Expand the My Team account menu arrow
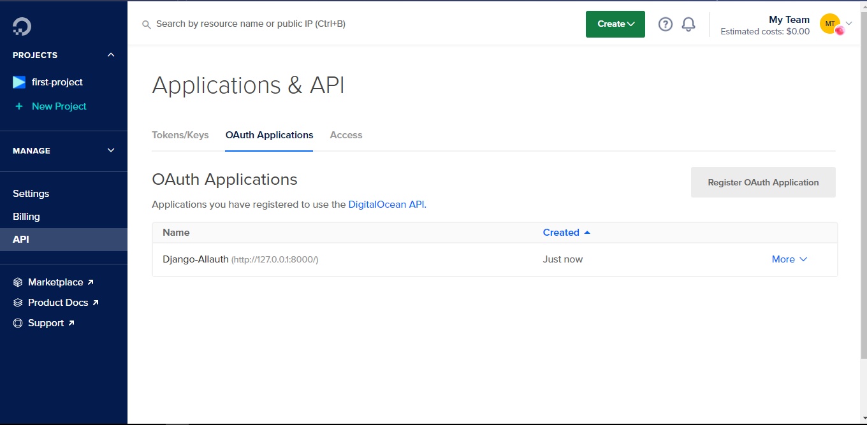Image resolution: width=867 pixels, height=425 pixels. click(849, 24)
